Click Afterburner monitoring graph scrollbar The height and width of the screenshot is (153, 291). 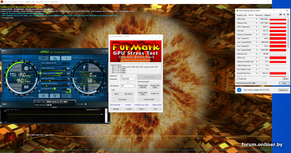click(x=106, y=115)
